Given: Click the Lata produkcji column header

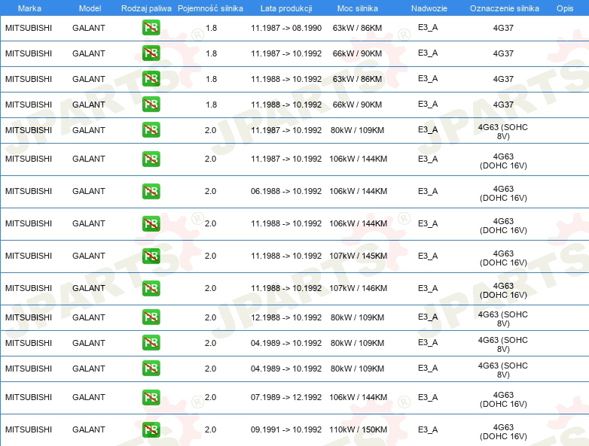Looking at the screenshot, I should tap(286, 8).
